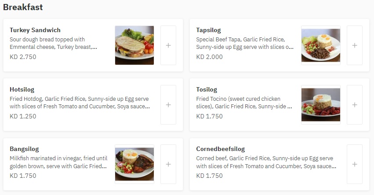The height and width of the screenshot is (195, 374).
Task: Click the Bangsilog milkfish photo
Action: [134, 164]
